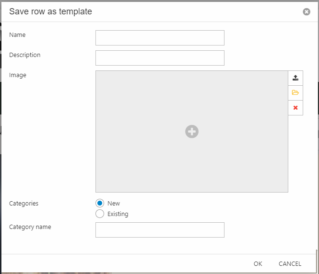
Task: Click the "Description" field label
Action: 25,55
